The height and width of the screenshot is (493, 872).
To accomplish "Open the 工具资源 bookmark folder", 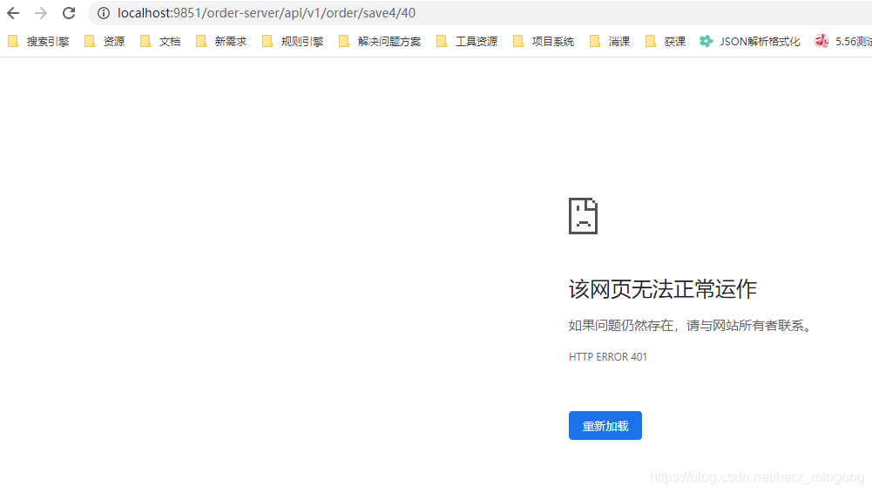I will tap(467, 41).
